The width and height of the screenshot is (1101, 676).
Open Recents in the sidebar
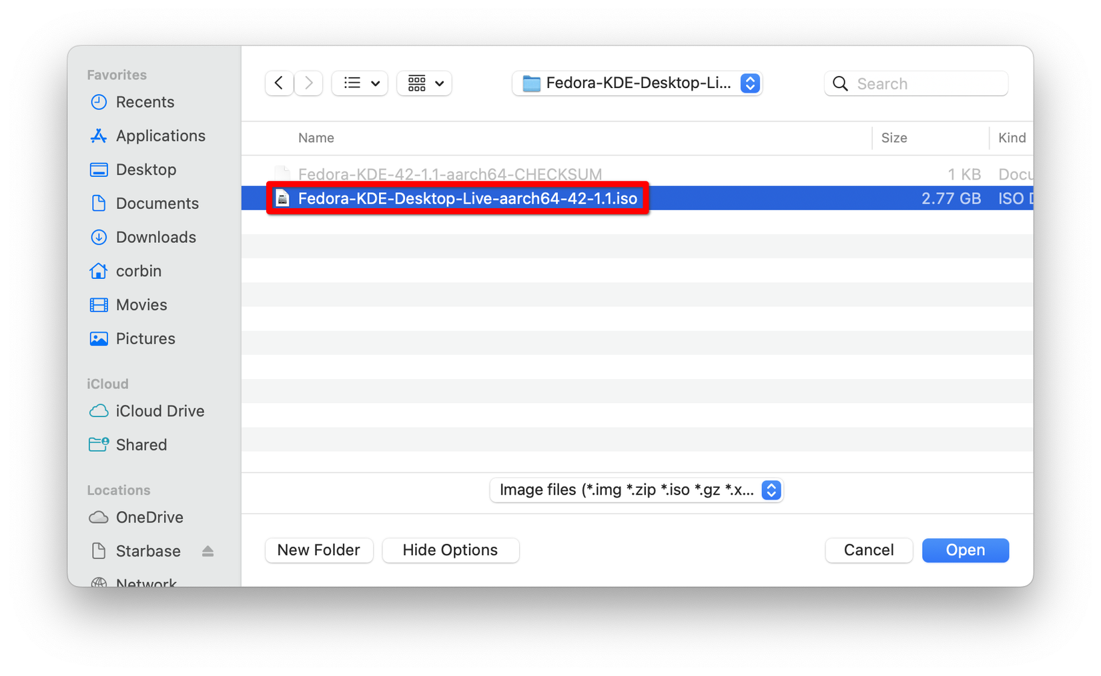point(144,102)
